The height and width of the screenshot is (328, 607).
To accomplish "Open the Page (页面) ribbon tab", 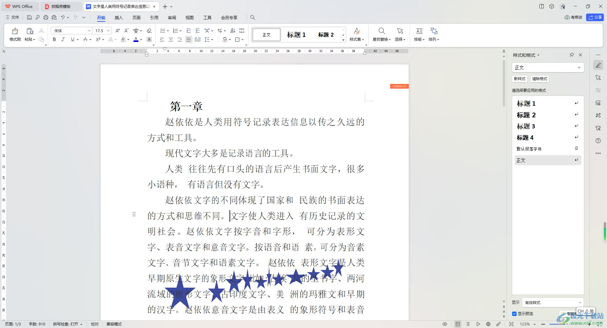I will click(x=136, y=17).
